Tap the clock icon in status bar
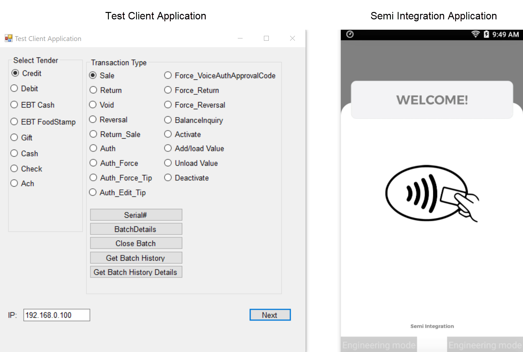Image resolution: width=523 pixels, height=352 pixels. tap(350, 34)
